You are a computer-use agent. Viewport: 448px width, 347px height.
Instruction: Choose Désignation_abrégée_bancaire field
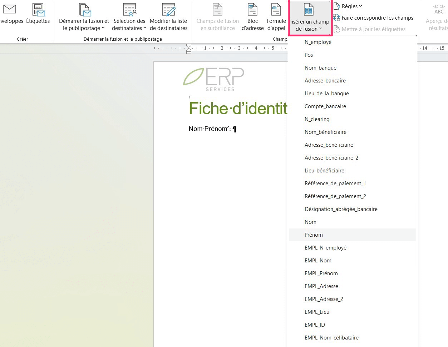click(341, 209)
